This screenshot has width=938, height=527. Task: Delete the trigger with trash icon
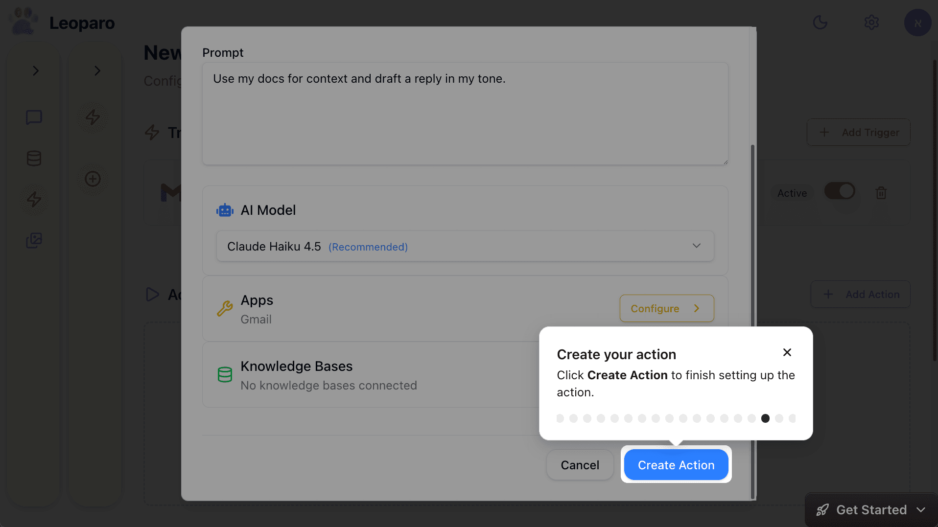pyautogui.click(x=881, y=193)
